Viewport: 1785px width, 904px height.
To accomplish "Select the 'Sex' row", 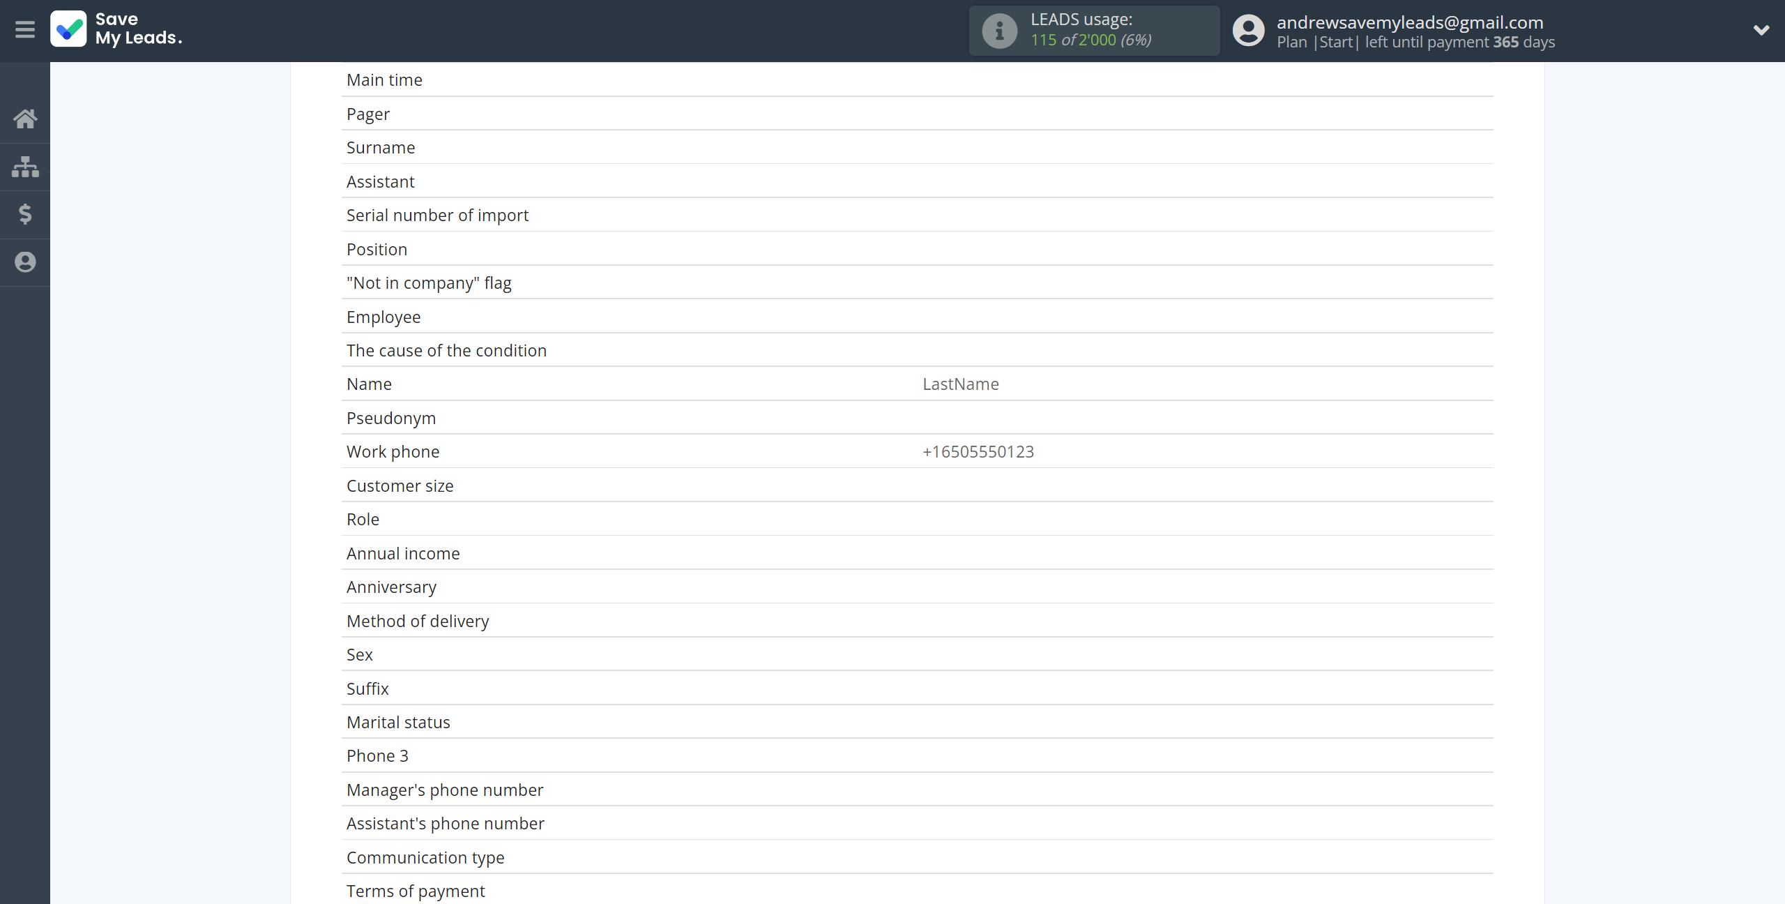I will (917, 655).
